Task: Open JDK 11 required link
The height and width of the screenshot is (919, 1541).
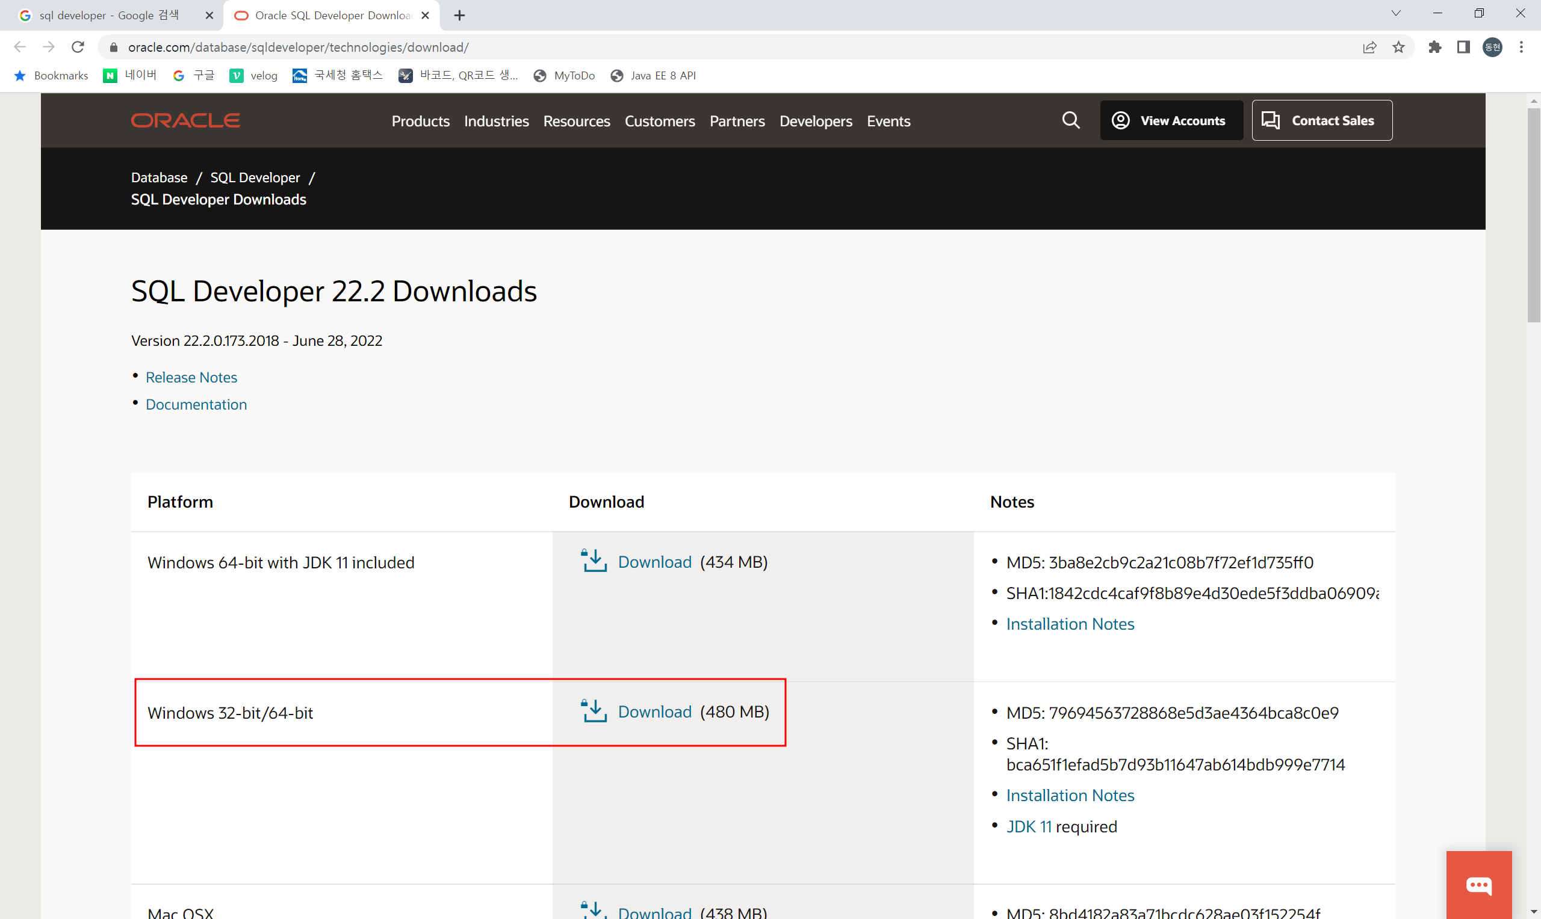Action: point(1028,826)
